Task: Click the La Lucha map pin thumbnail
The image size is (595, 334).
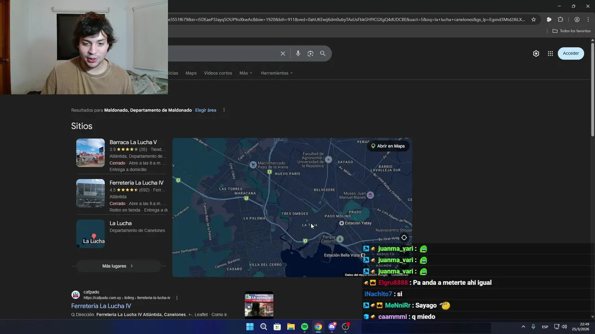Action: 91,234
